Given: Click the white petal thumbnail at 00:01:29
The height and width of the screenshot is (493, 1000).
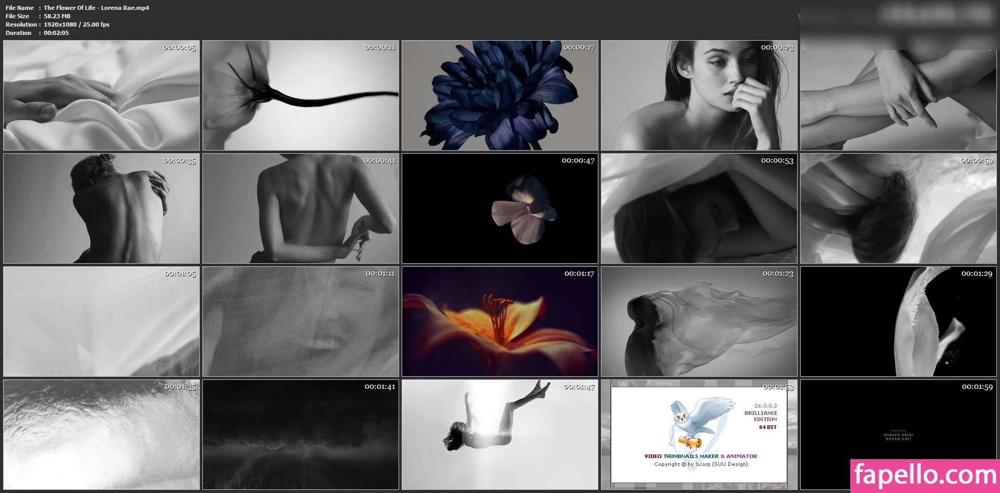Looking at the screenshot, I should [898, 322].
